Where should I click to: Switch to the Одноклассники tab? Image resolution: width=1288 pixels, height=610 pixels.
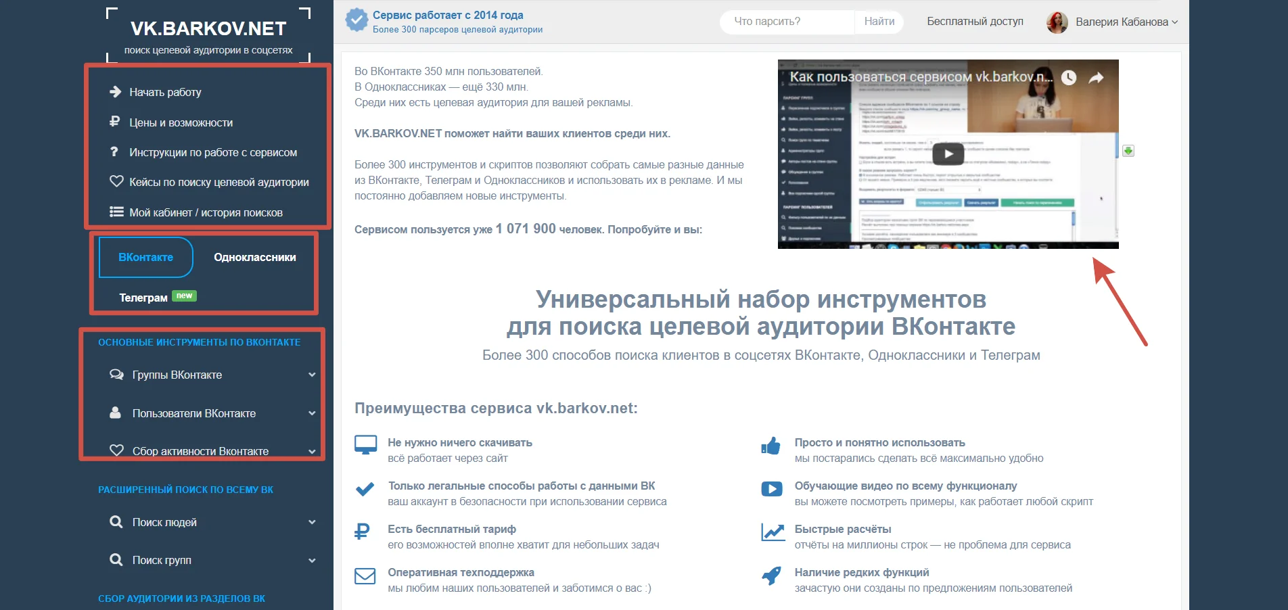pos(255,257)
